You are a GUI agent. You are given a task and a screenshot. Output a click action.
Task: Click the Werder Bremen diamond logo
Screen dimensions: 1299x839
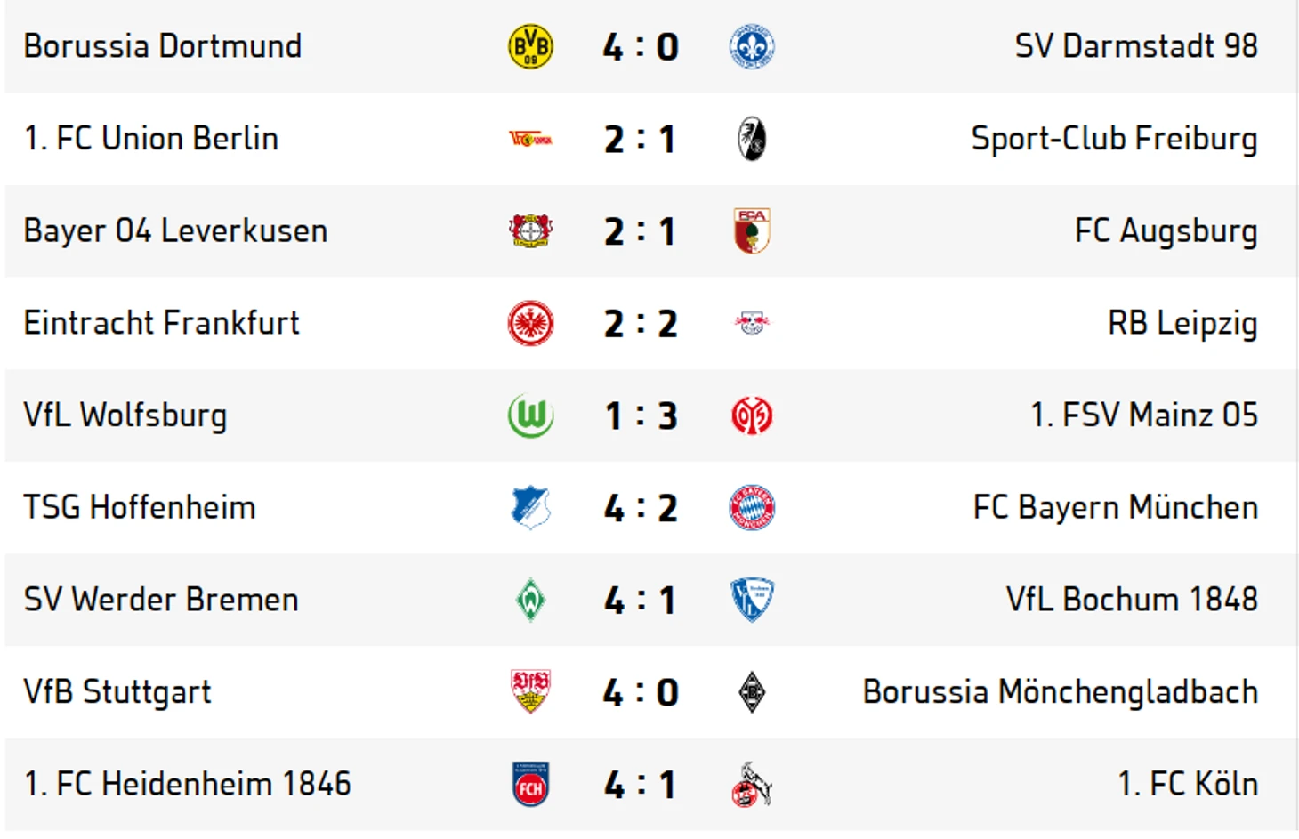pyautogui.click(x=530, y=600)
